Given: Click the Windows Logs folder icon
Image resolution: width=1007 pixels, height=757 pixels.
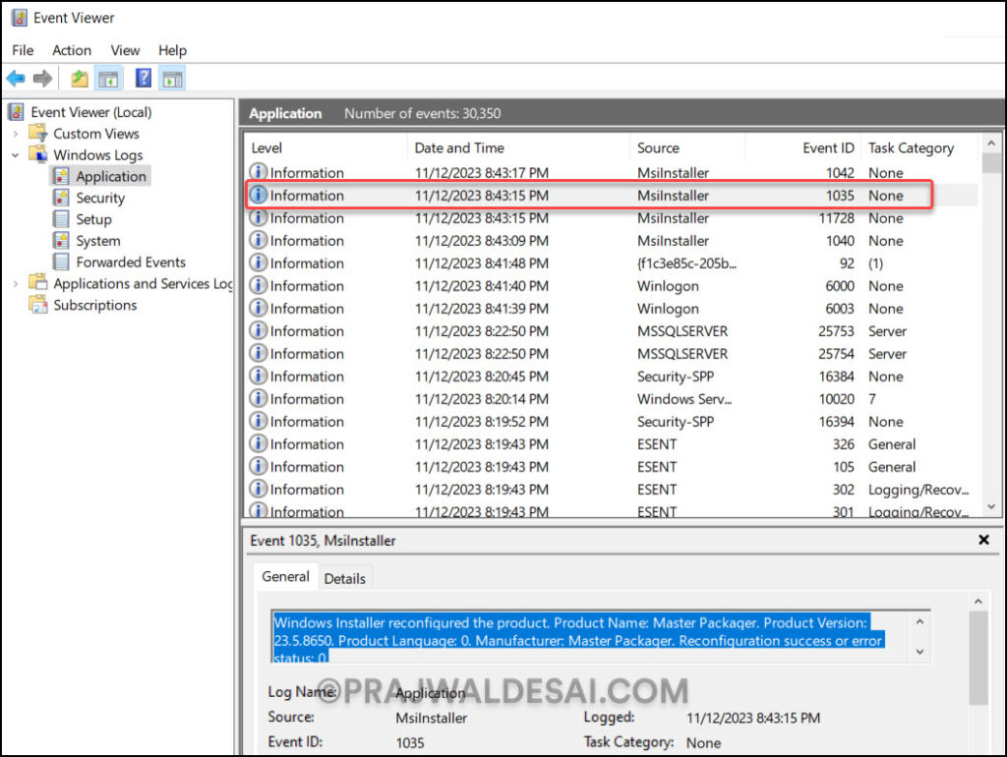Looking at the screenshot, I should 38,154.
